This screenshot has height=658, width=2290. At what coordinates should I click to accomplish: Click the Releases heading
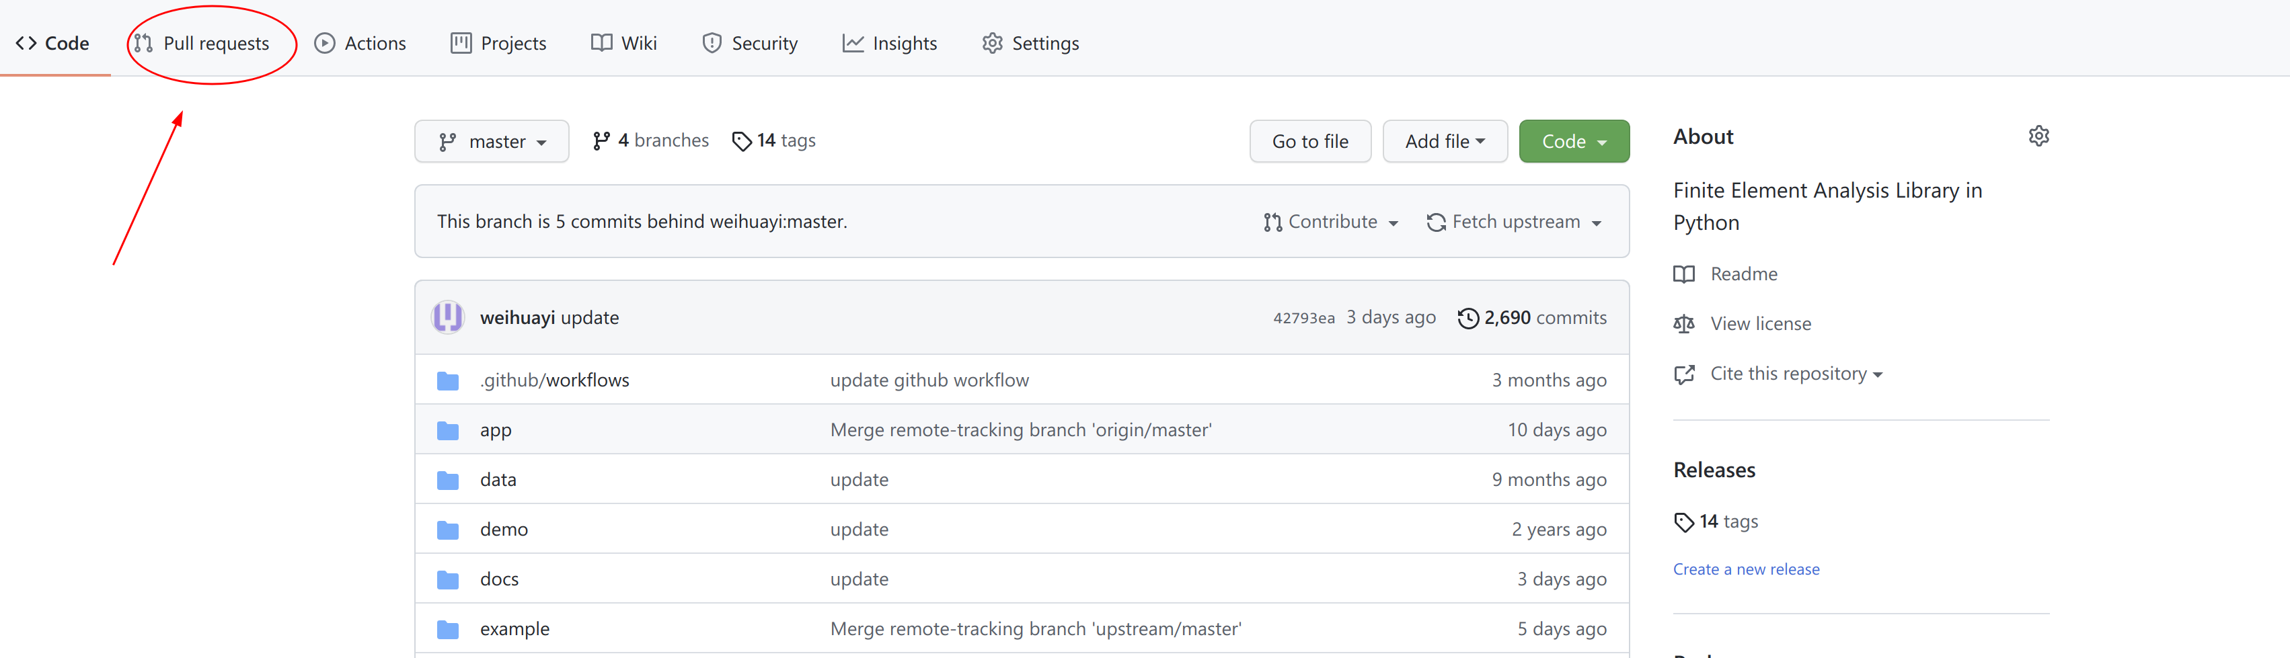click(1714, 470)
